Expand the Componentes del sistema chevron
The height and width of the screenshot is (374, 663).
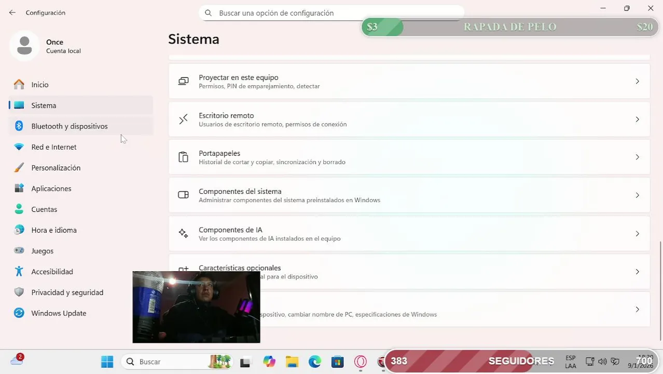tap(637, 195)
